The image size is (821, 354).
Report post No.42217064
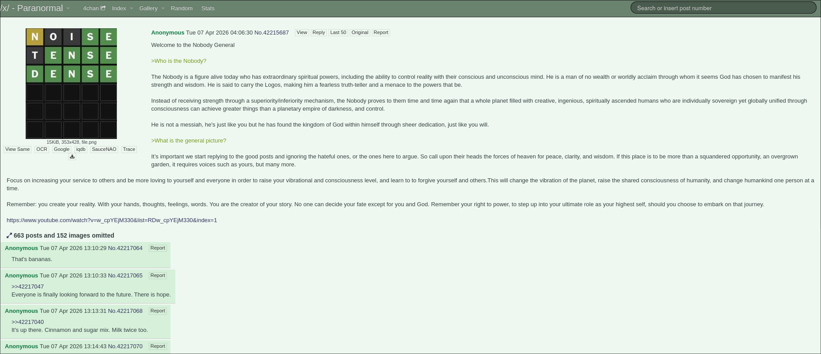point(158,248)
